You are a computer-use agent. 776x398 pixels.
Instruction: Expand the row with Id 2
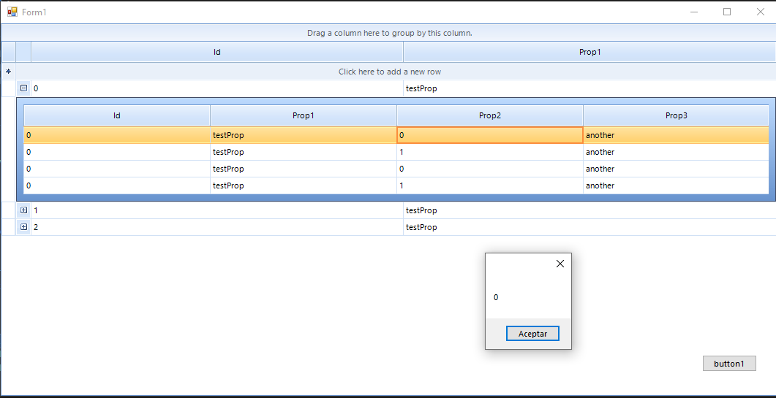click(24, 227)
